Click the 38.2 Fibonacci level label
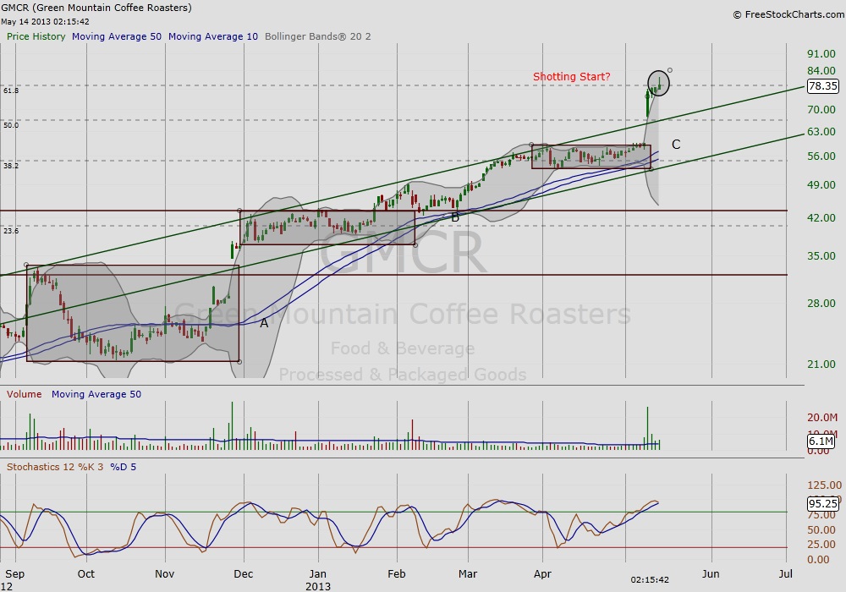The height and width of the screenshot is (592, 846). (x=11, y=166)
